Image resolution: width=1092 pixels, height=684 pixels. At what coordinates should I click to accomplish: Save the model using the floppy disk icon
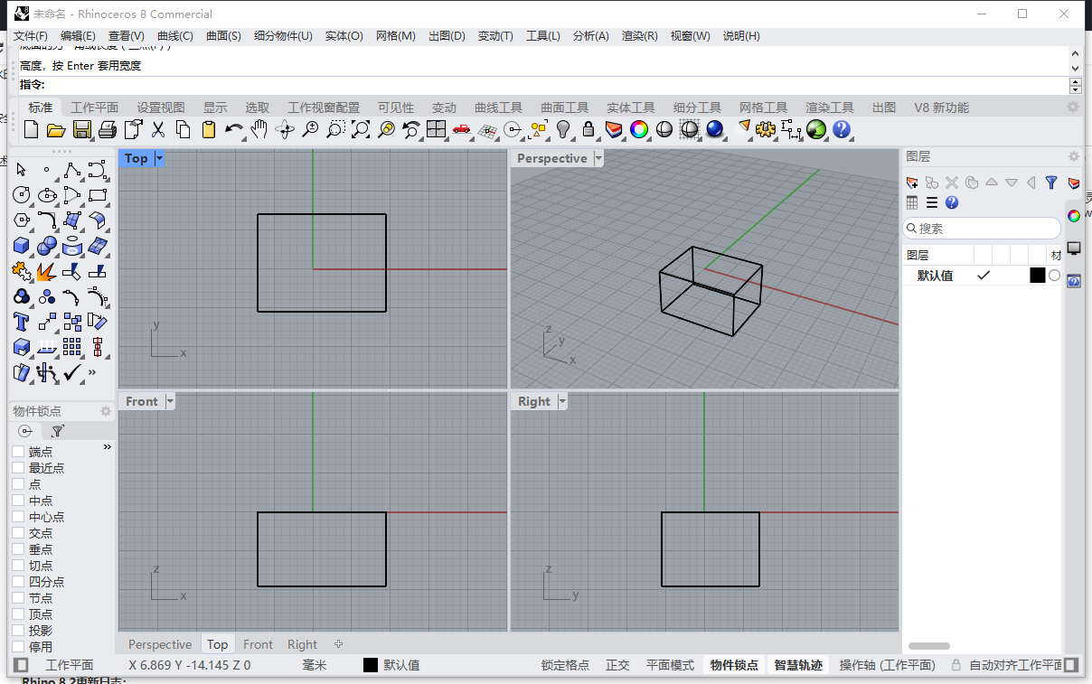pos(81,129)
